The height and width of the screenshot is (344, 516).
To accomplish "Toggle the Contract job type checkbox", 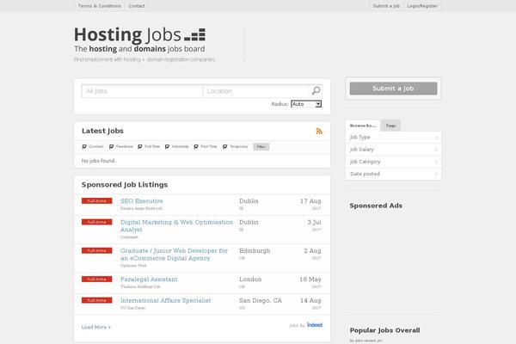I will tap(84, 146).
